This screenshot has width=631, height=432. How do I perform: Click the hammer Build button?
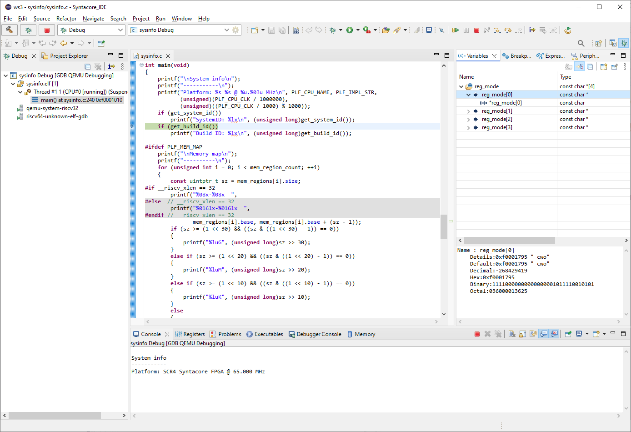(x=9, y=30)
